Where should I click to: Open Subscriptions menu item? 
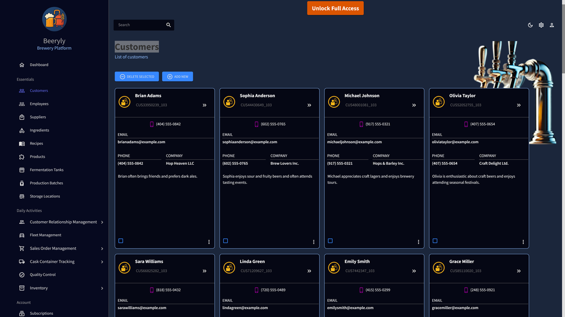[41, 314]
